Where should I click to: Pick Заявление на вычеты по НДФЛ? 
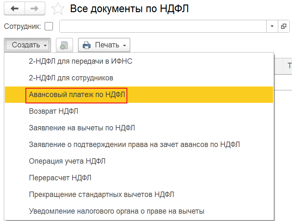[139, 128]
